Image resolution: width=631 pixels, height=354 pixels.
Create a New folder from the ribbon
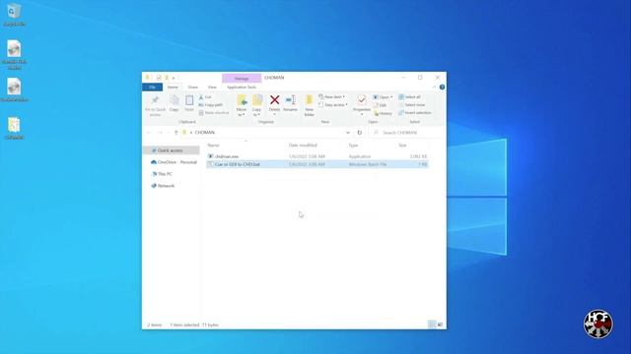pyautogui.click(x=309, y=105)
